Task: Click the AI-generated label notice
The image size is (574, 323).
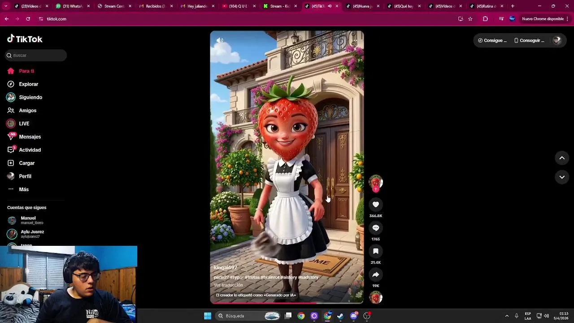Action: pyautogui.click(x=256, y=295)
